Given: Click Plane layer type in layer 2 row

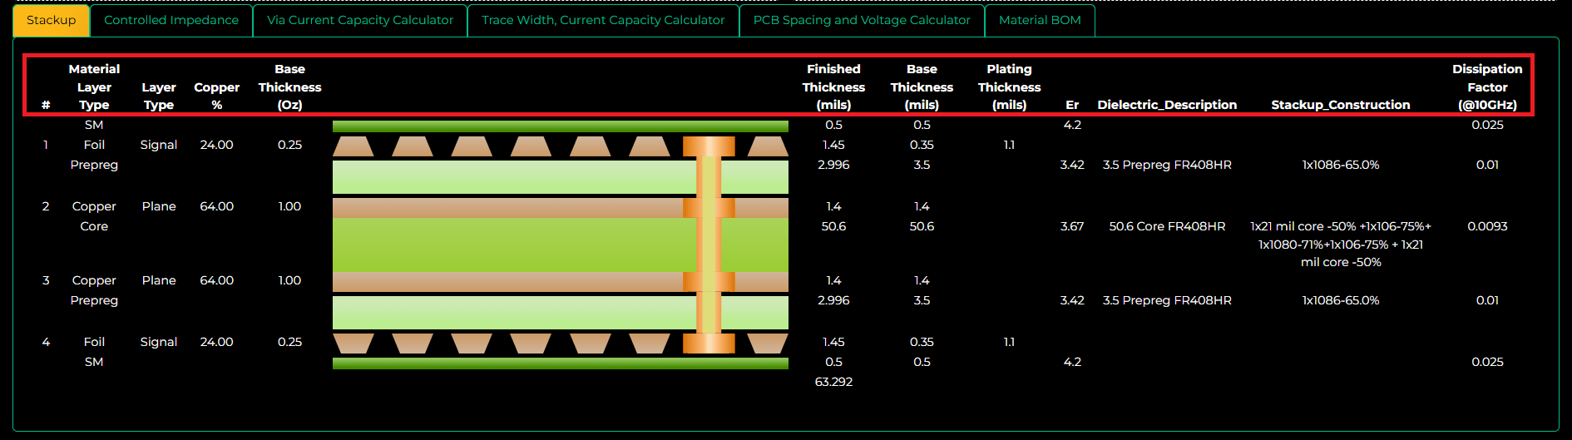Looking at the screenshot, I should [x=159, y=206].
